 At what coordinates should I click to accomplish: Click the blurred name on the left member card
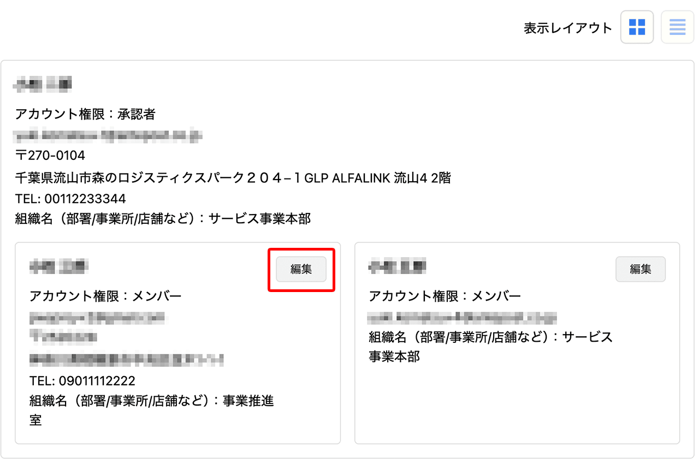(58, 267)
